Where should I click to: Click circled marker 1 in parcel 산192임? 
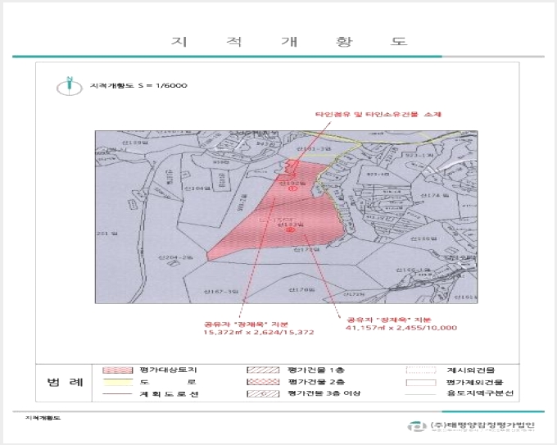tap(292, 188)
